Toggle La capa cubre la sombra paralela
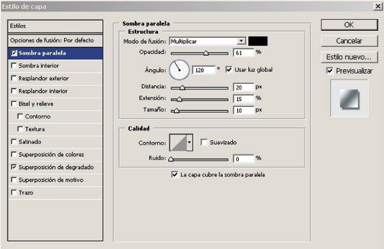 [175, 175]
